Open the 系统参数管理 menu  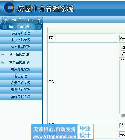pyautogui.click(x=21, y=96)
